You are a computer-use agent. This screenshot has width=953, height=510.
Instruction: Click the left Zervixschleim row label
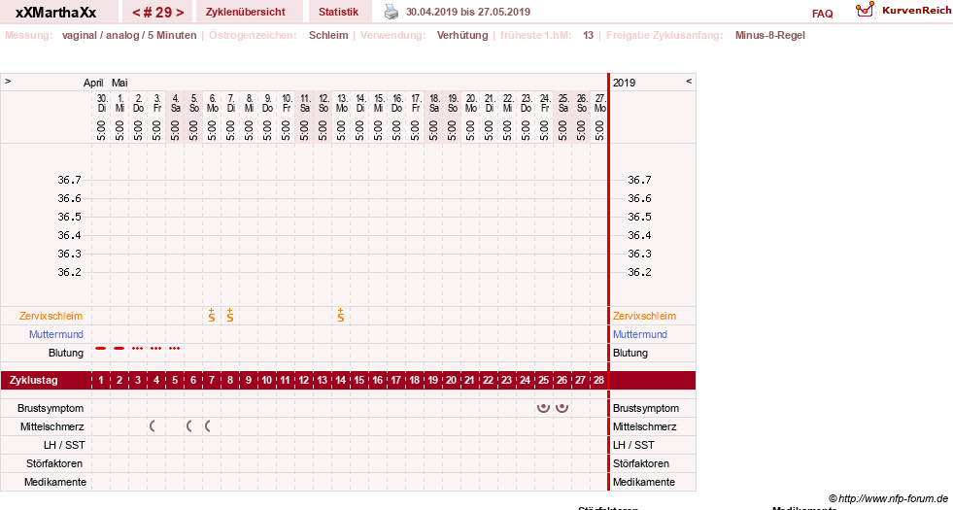click(x=51, y=316)
